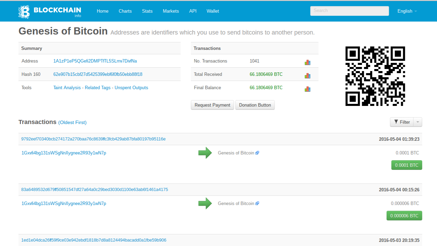
Task: Open chart icon for Total Received
Action: point(307,76)
